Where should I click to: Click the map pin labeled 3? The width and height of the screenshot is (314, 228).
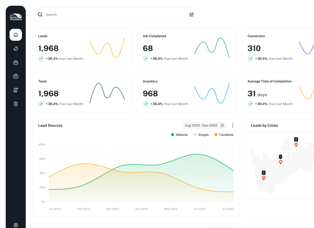click(x=264, y=178)
